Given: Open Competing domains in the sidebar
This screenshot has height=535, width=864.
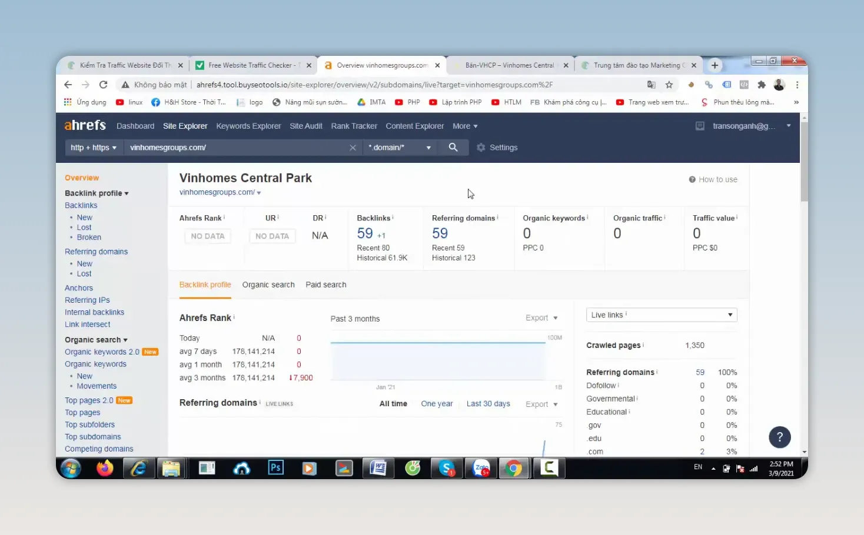Looking at the screenshot, I should click(x=99, y=449).
